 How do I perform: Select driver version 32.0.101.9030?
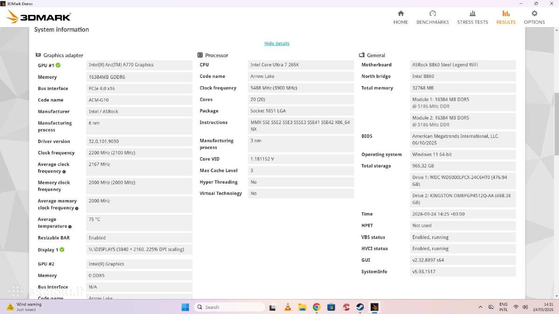click(139, 141)
